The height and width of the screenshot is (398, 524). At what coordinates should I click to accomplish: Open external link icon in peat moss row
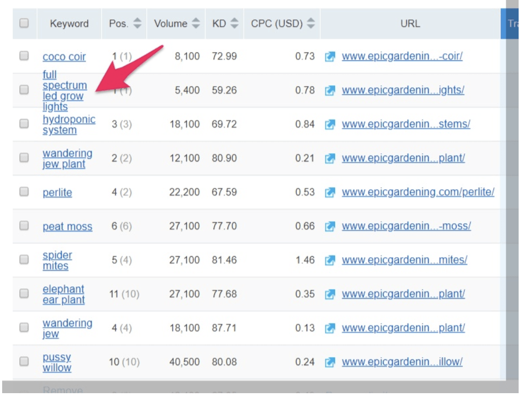click(330, 226)
